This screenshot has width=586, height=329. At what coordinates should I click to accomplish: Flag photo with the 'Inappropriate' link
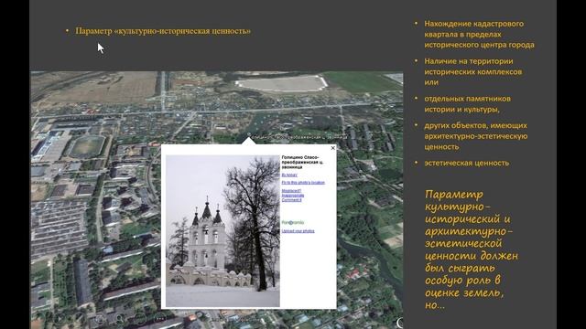[293, 196]
